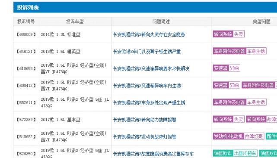The width and height of the screenshot is (277, 158).
Task: Click 车身附件及电器 车身生锈 tag in row 646121
Action: click(239, 51)
